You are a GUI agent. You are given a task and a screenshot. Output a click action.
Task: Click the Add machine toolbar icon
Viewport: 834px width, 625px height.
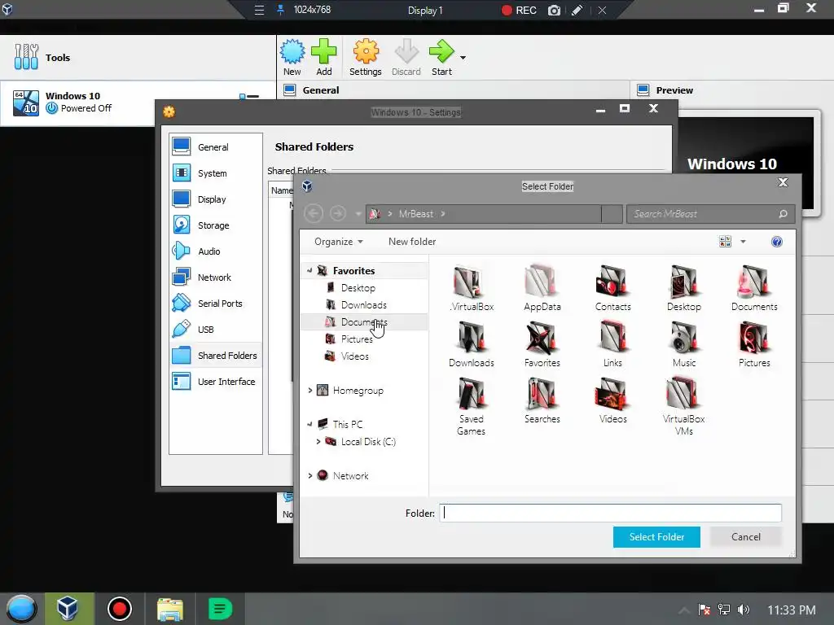point(324,58)
